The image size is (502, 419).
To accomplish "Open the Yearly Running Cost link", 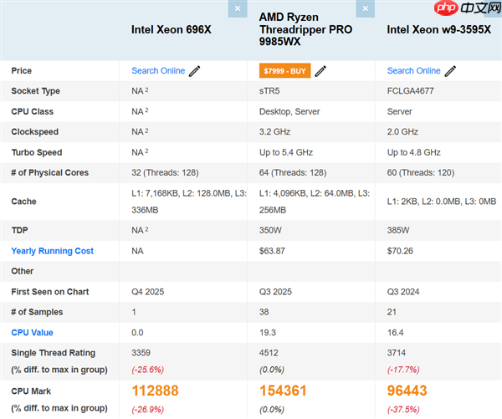I will click(x=53, y=251).
